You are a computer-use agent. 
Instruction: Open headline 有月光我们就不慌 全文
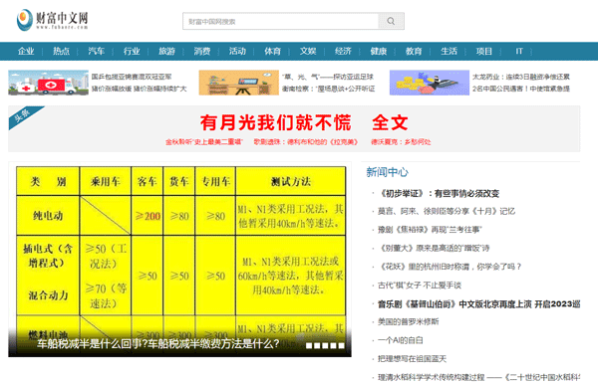coord(304,122)
